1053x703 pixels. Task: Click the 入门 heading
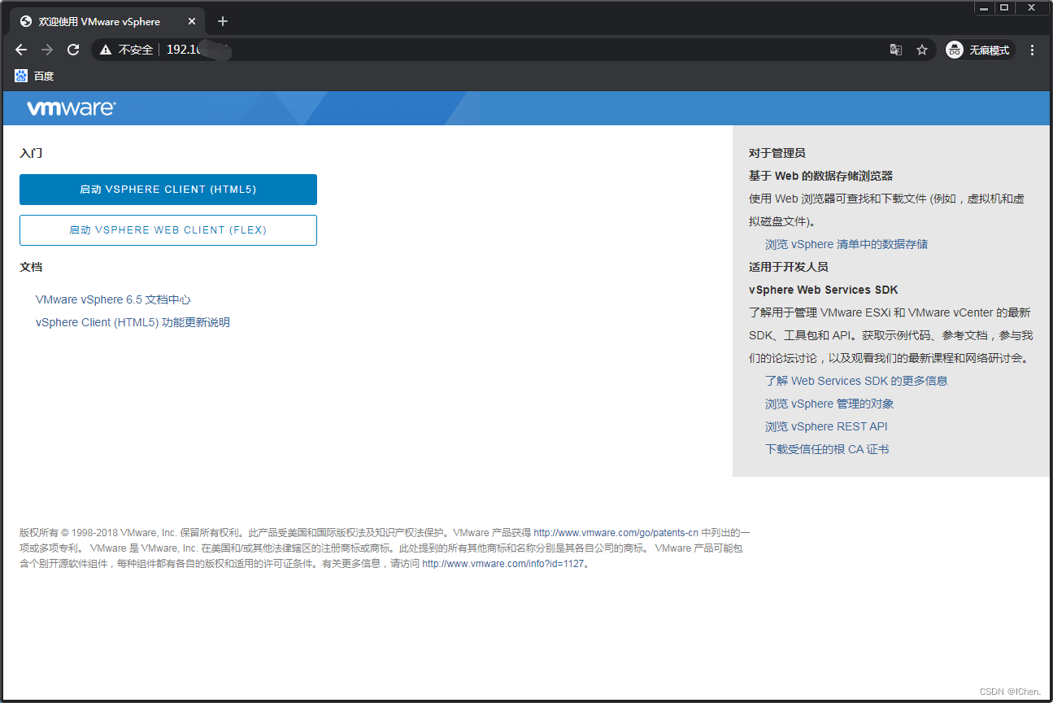pos(31,153)
